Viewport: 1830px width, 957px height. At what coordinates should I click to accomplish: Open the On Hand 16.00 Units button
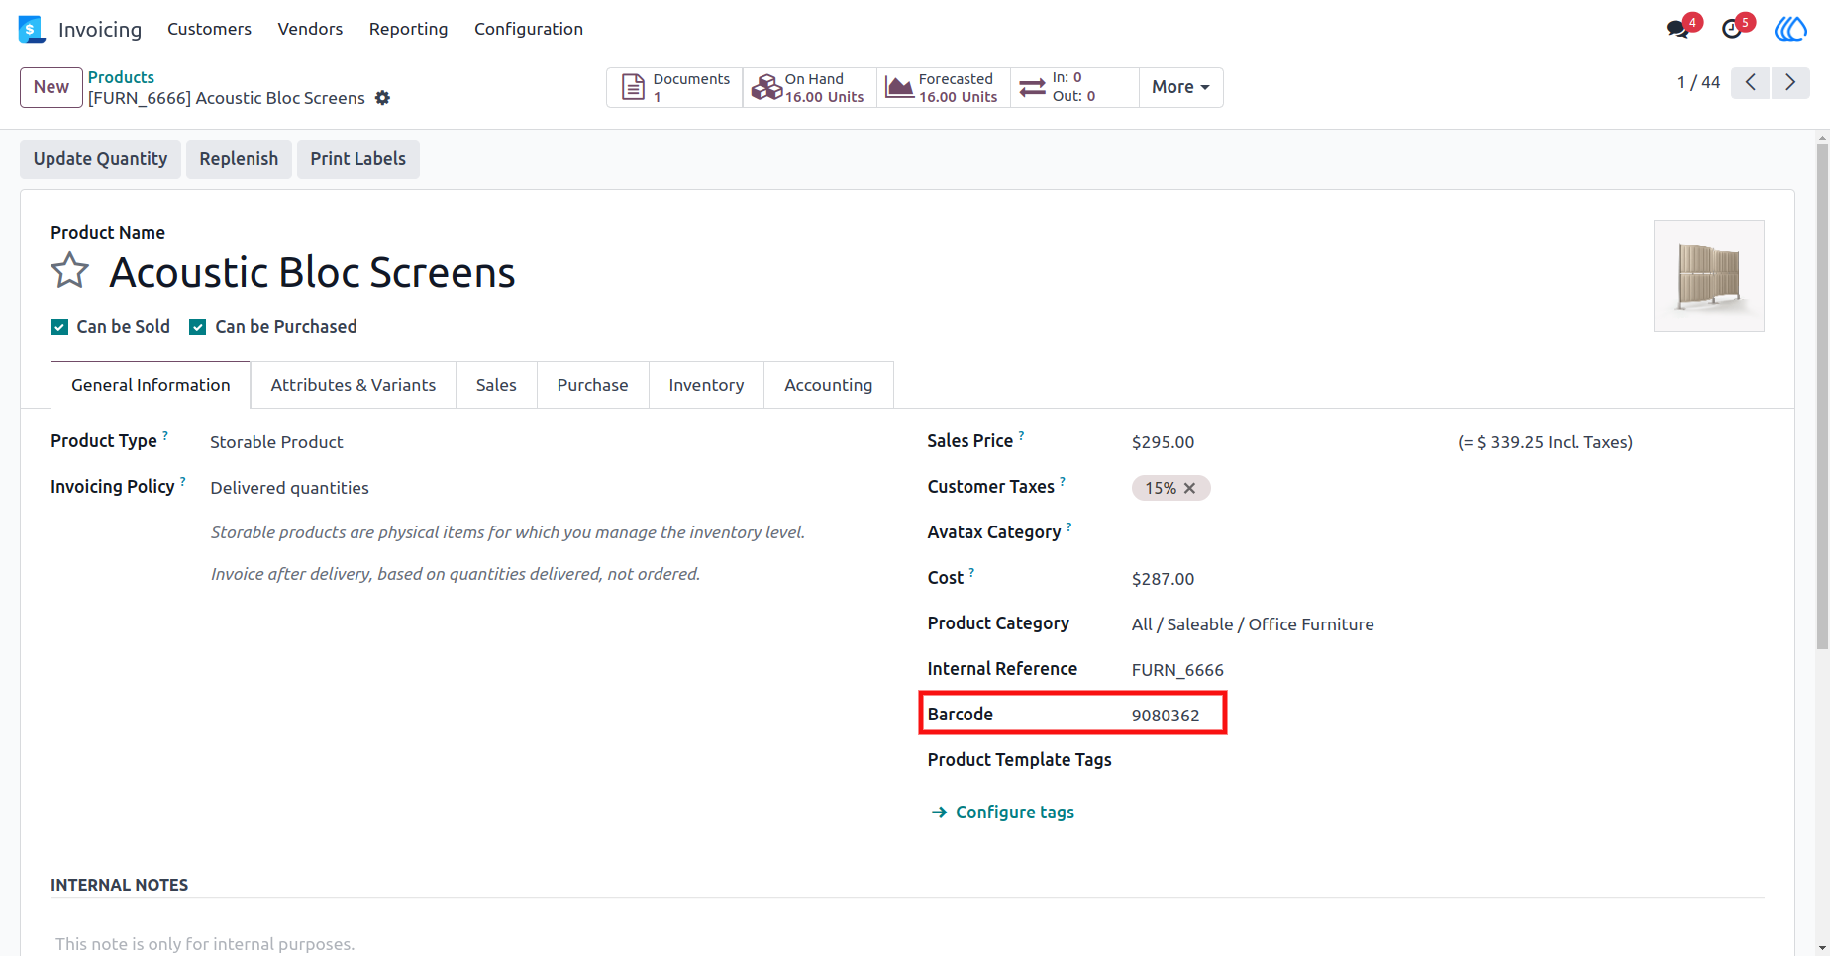pyautogui.click(x=809, y=87)
